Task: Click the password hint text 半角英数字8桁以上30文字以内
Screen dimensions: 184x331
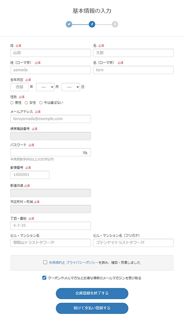Action: (32, 159)
